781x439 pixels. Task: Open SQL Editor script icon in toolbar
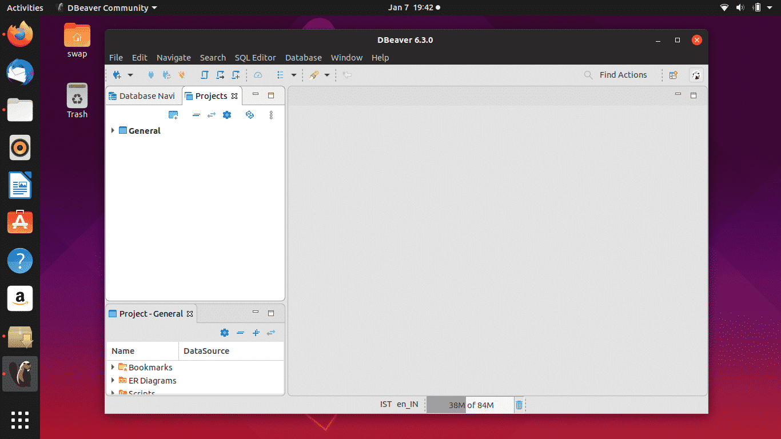pos(204,75)
